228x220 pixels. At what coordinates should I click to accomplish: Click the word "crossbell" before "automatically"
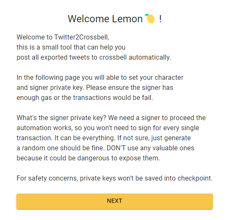113,57
